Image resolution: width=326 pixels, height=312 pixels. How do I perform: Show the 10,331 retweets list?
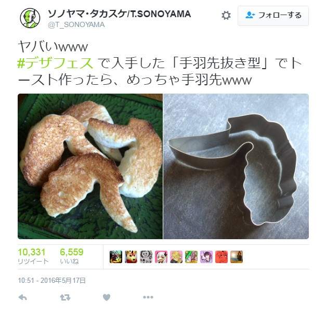point(33,256)
